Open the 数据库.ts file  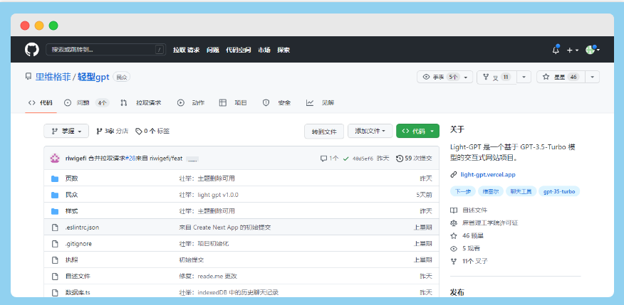pos(78,293)
